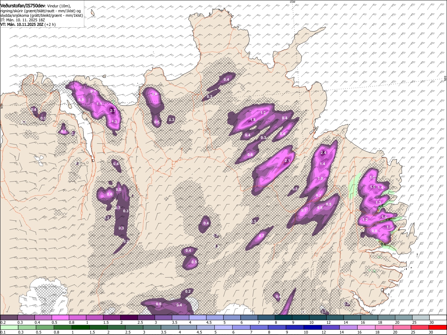Click the 1.8 precipitation value on the map
The image size is (447, 335).
click(253, 120)
